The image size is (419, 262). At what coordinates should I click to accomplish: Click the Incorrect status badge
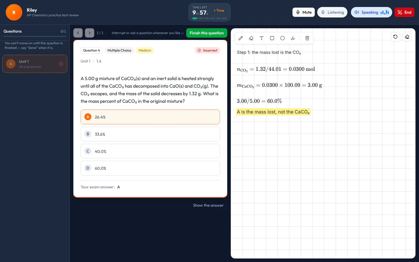[x=207, y=50]
